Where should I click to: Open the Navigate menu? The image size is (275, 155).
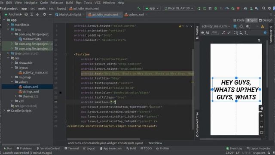(31, 3)
